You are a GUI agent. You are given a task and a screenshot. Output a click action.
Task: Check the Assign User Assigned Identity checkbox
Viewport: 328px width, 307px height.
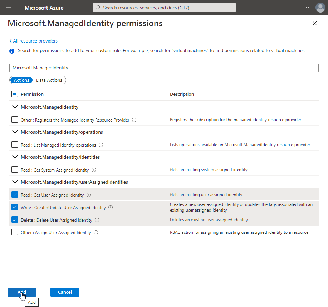pos(15,232)
